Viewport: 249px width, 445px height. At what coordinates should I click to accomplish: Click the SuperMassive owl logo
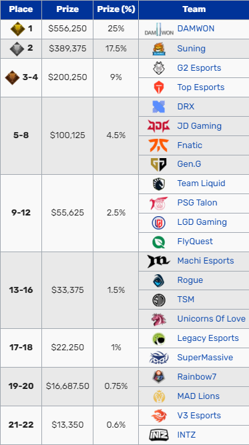[x=159, y=358]
